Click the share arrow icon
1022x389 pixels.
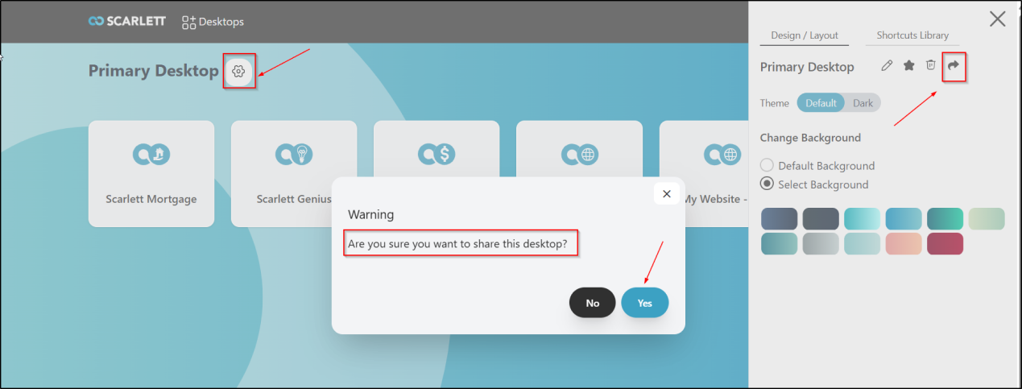pyautogui.click(x=954, y=66)
